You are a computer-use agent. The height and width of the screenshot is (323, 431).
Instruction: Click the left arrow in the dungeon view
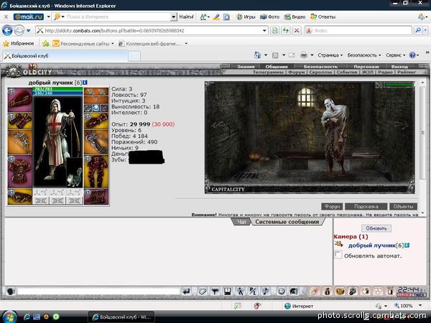(x=219, y=125)
